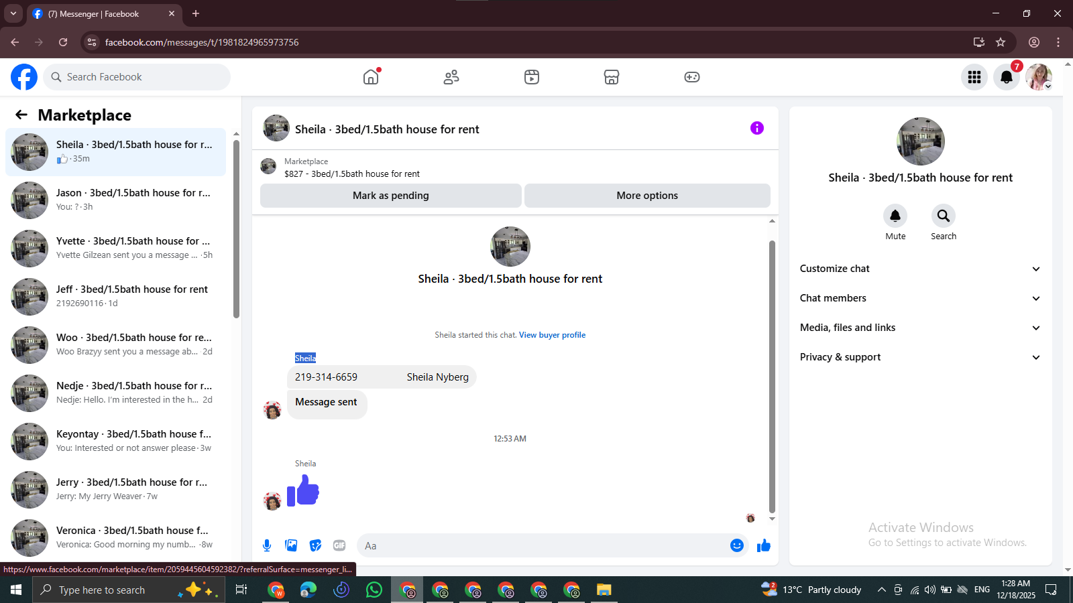Open notifications bell with 7 badge
1073x603 pixels.
(x=1007, y=77)
